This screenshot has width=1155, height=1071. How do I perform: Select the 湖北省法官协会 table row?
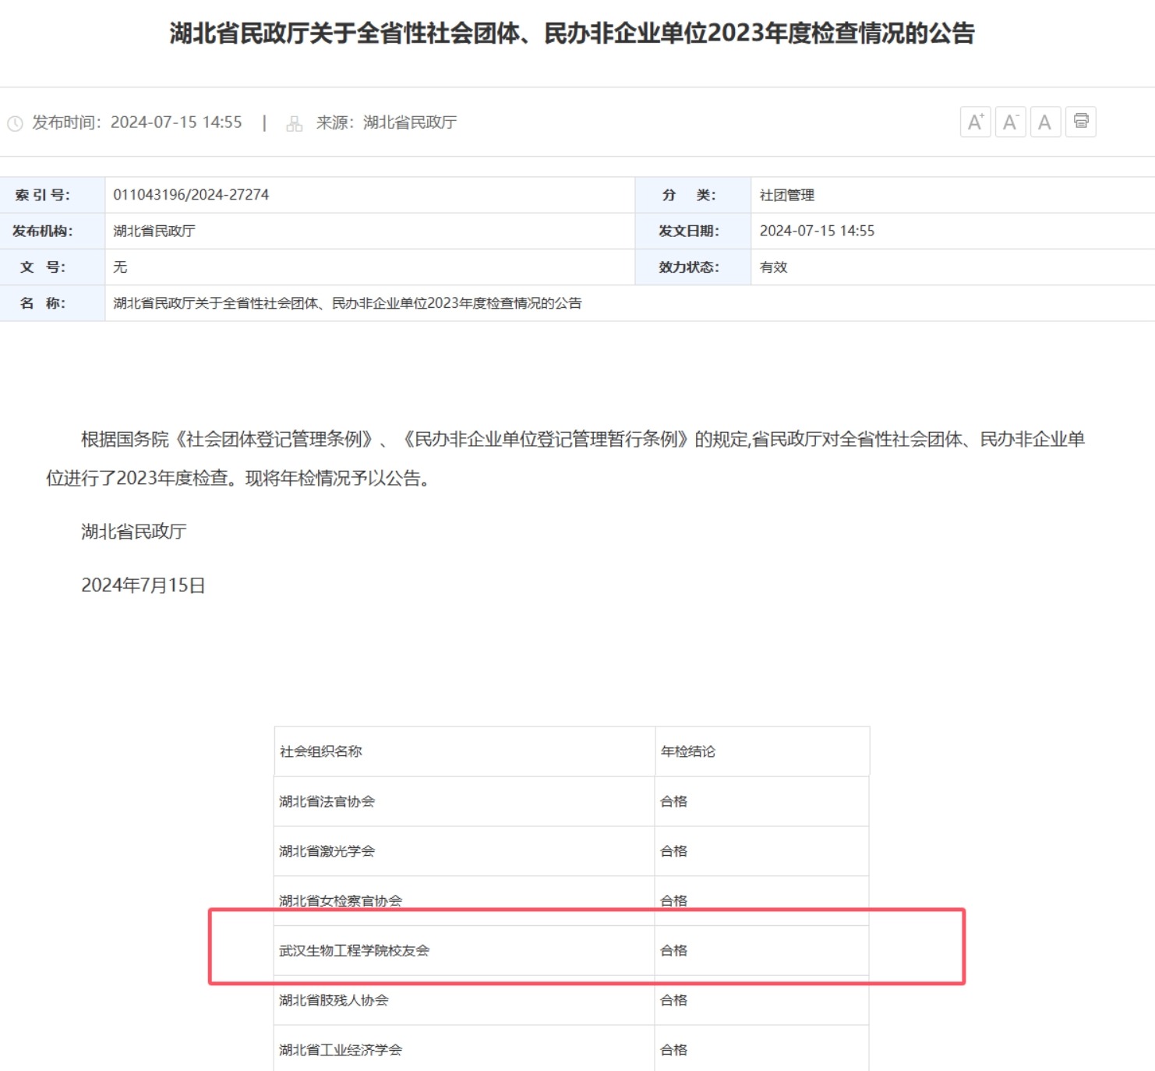pos(327,801)
